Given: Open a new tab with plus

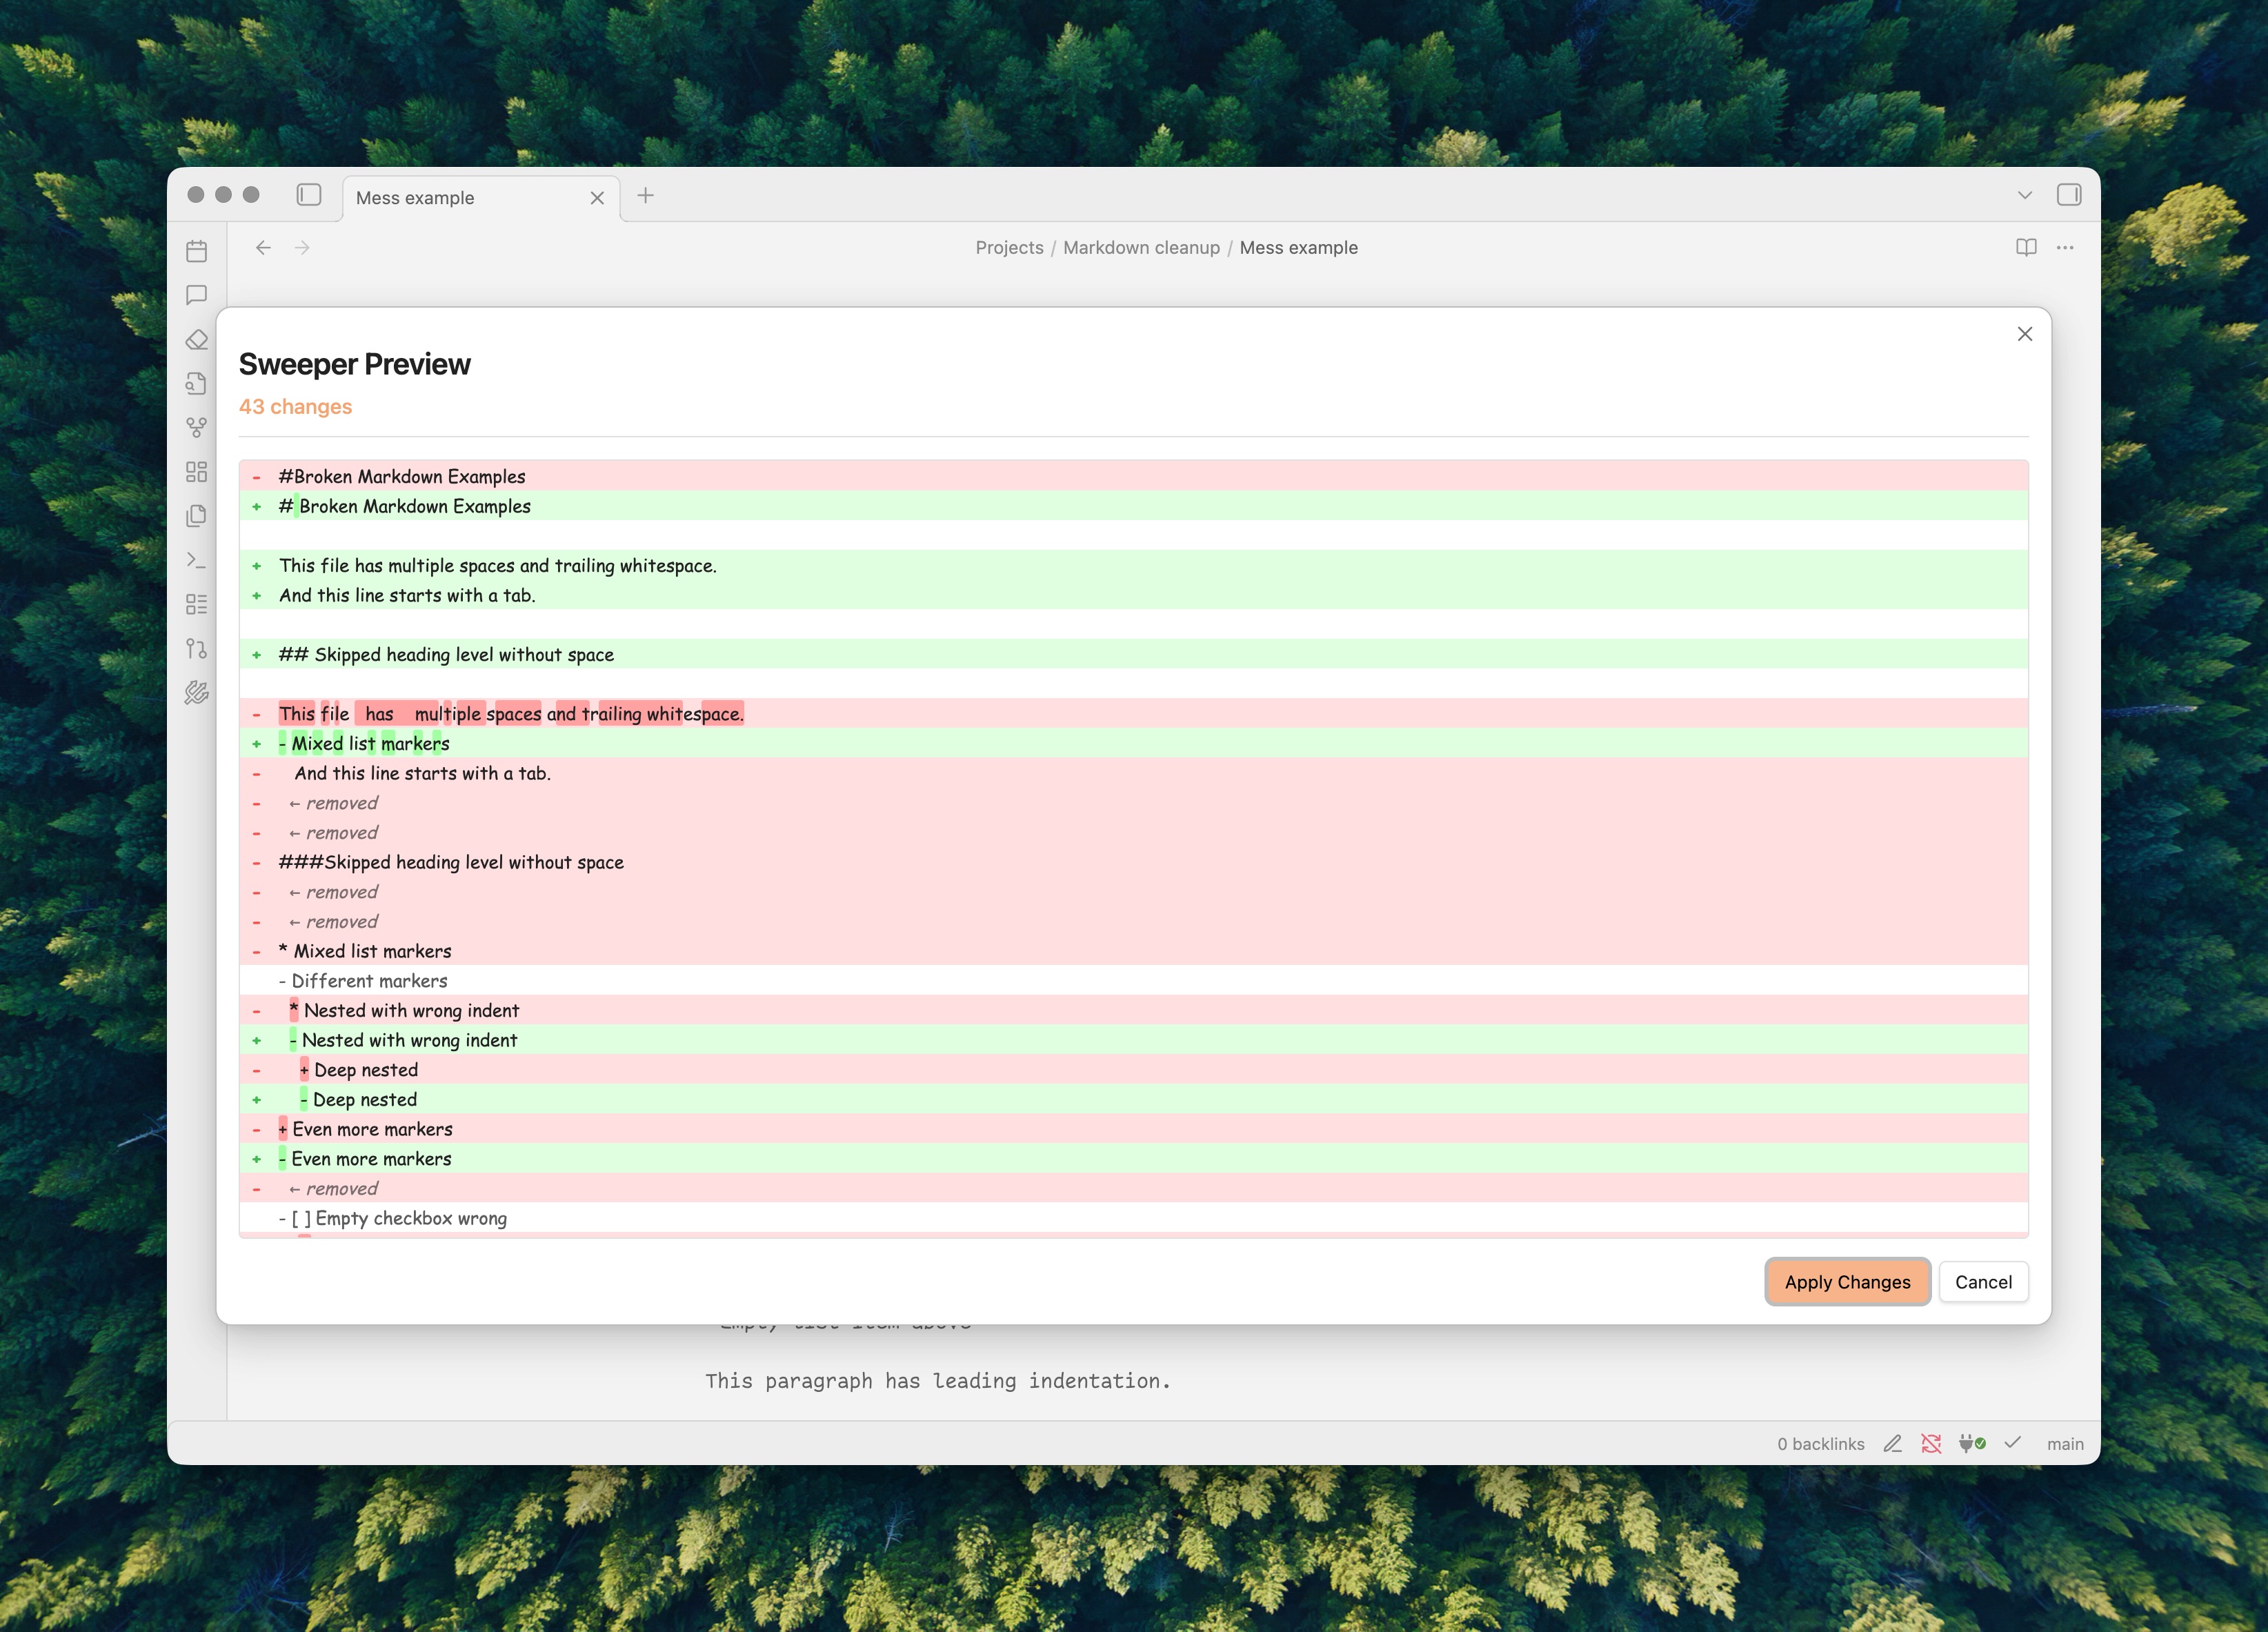Looking at the screenshot, I should point(645,196).
